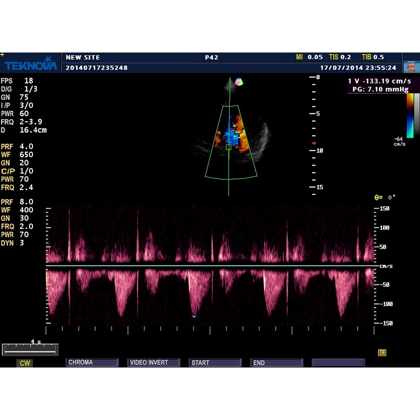The image size is (420, 420).
Task: Select the blue velocity cursor below the spectral trace
Action: [x=194, y=316]
